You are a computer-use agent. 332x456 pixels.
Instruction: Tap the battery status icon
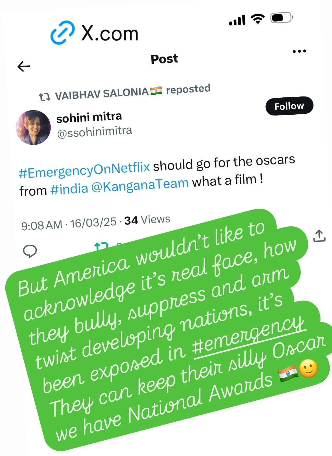[x=282, y=18]
